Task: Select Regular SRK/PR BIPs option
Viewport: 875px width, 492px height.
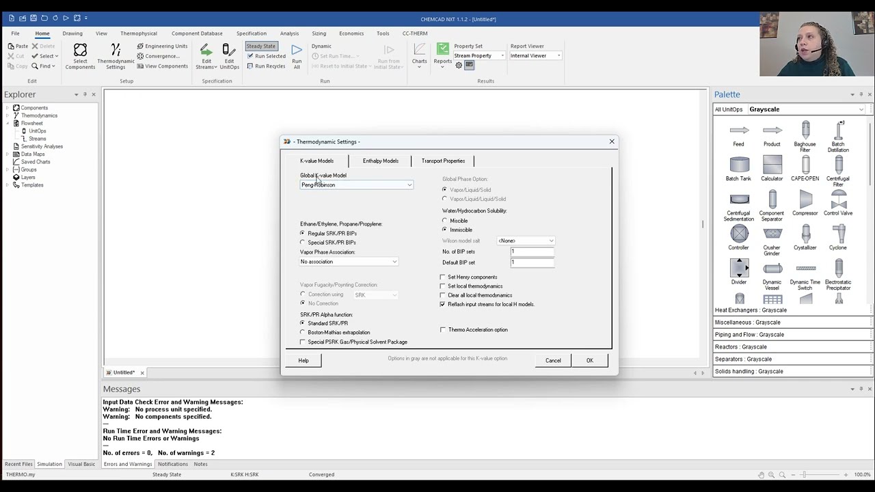Action: pos(328,233)
